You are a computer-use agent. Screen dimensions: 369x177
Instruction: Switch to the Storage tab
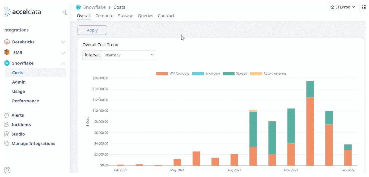[126, 16]
